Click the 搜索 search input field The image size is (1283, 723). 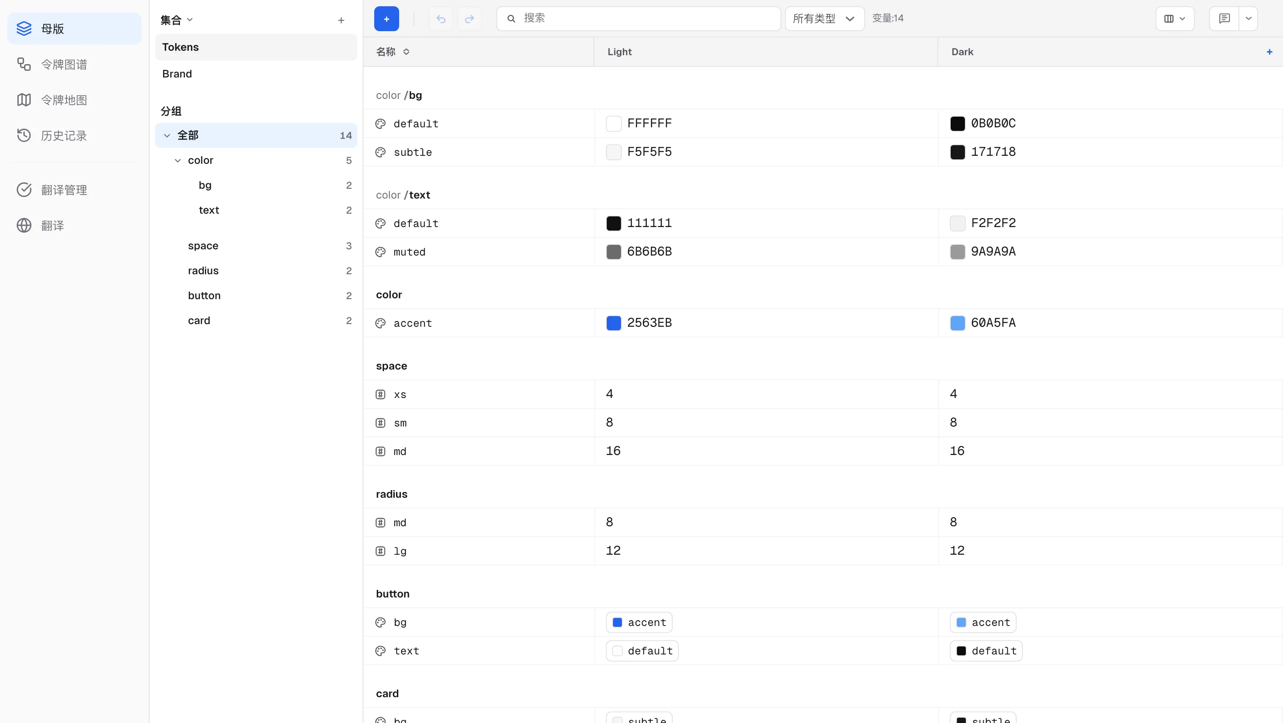click(638, 18)
